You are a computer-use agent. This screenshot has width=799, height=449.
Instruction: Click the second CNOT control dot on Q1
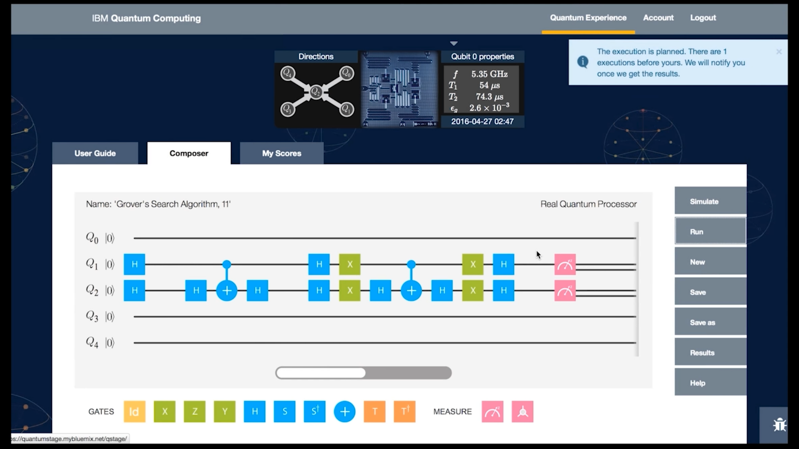click(411, 265)
